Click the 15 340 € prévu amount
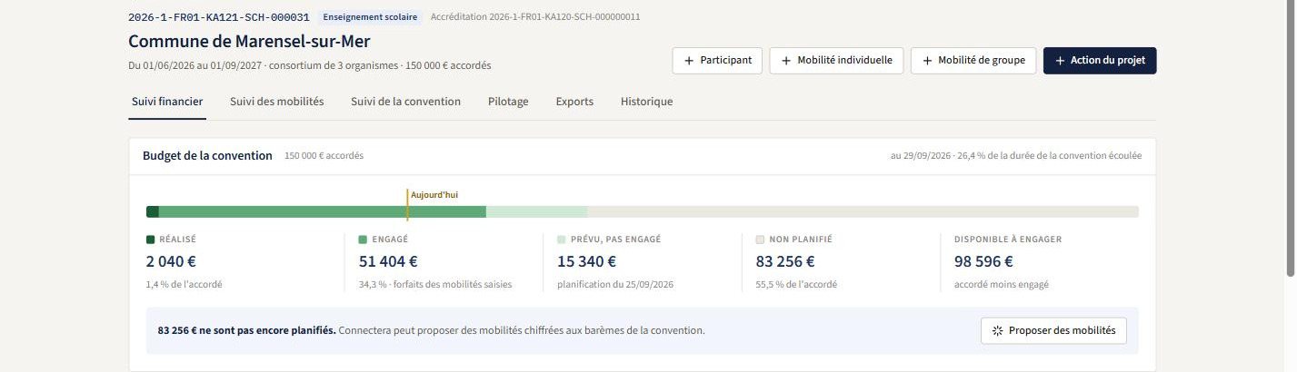This screenshot has height=372, width=1297. tap(586, 261)
